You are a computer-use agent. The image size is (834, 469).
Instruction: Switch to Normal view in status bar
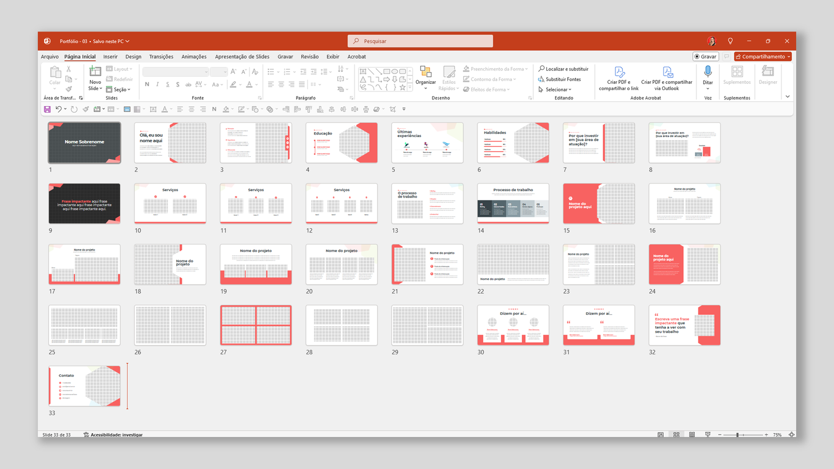[x=660, y=435]
